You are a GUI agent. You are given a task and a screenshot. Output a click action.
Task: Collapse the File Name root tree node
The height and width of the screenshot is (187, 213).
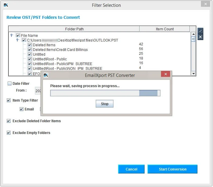tap(11, 35)
